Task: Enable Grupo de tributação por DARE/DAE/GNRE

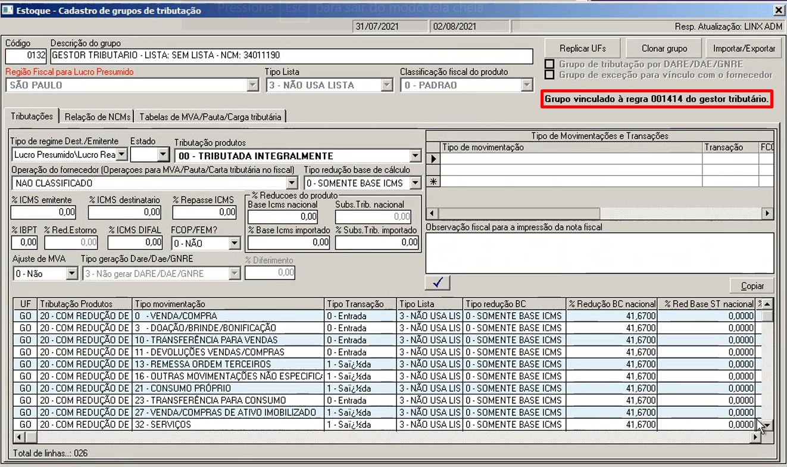Action: (x=549, y=64)
